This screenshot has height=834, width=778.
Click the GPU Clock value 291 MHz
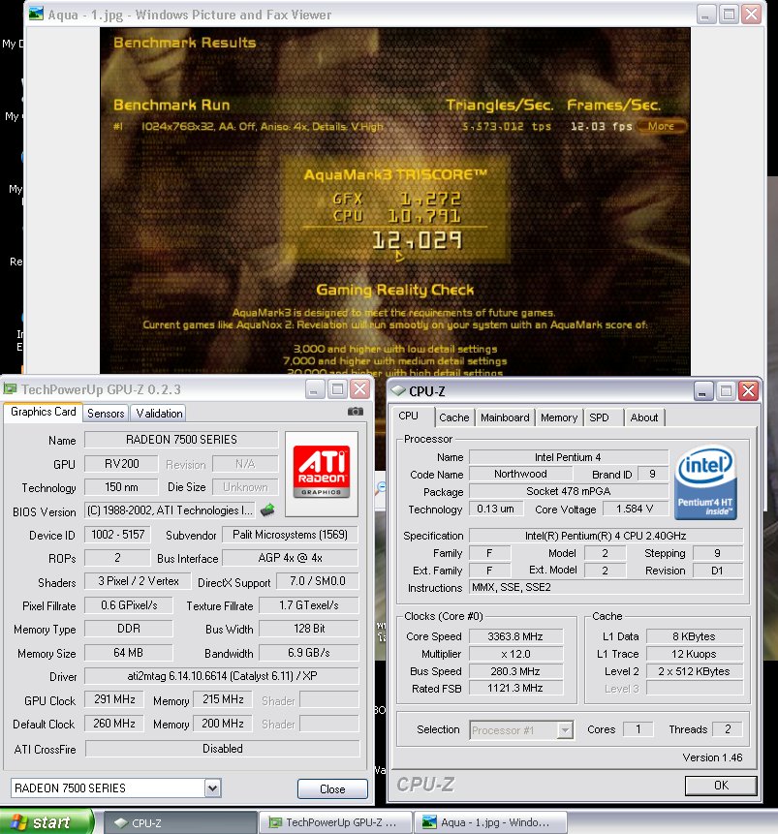114,699
